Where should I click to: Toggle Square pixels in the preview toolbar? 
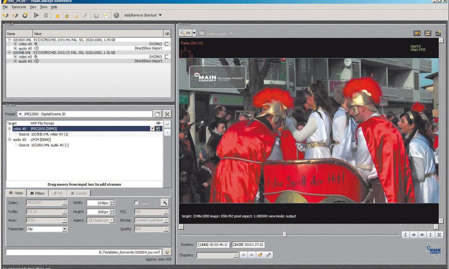[213, 33]
